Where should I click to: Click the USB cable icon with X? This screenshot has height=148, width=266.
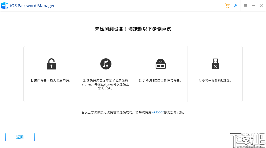coord(215,64)
